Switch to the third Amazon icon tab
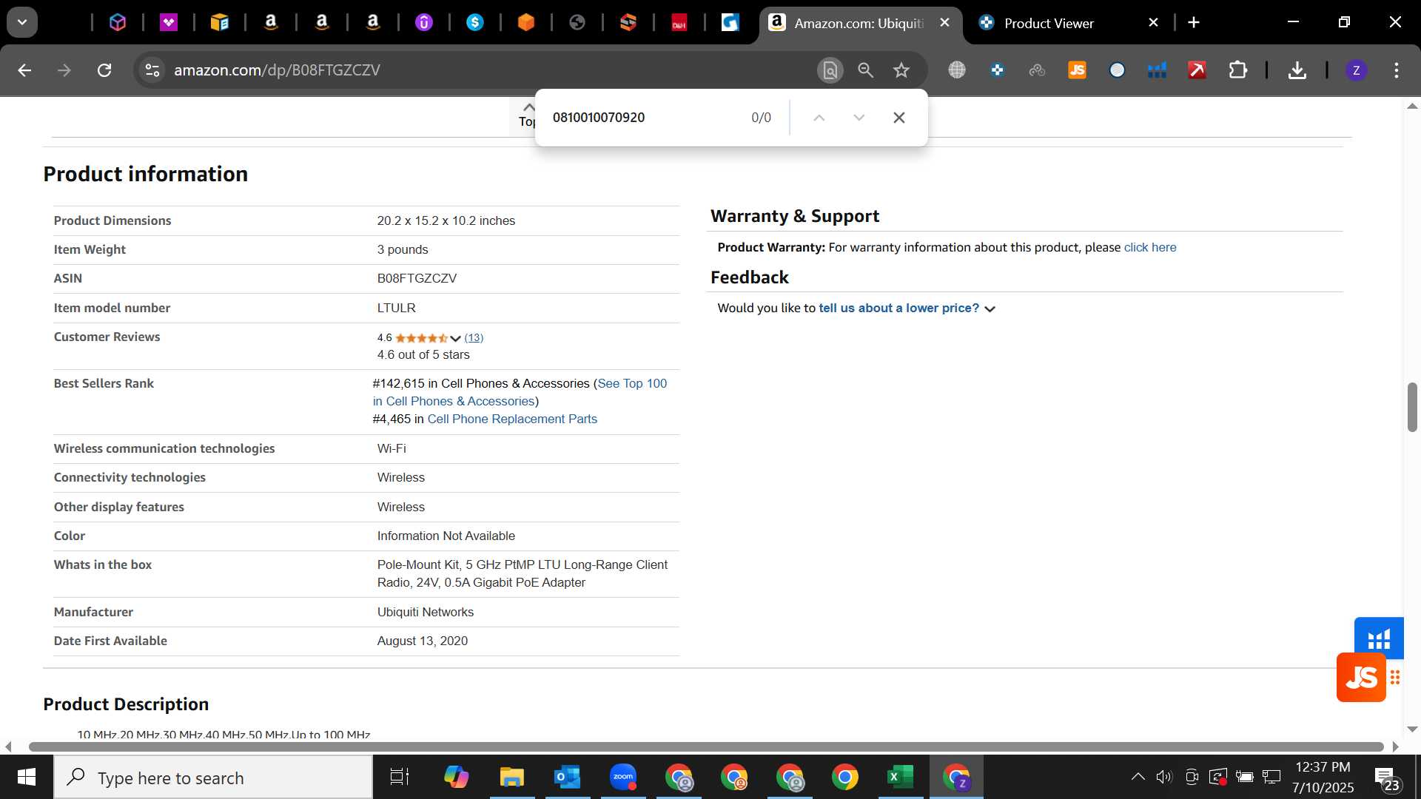This screenshot has width=1421, height=799. coord(373,23)
